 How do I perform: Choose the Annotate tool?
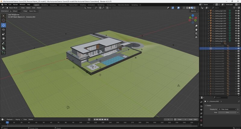tap(4, 43)
